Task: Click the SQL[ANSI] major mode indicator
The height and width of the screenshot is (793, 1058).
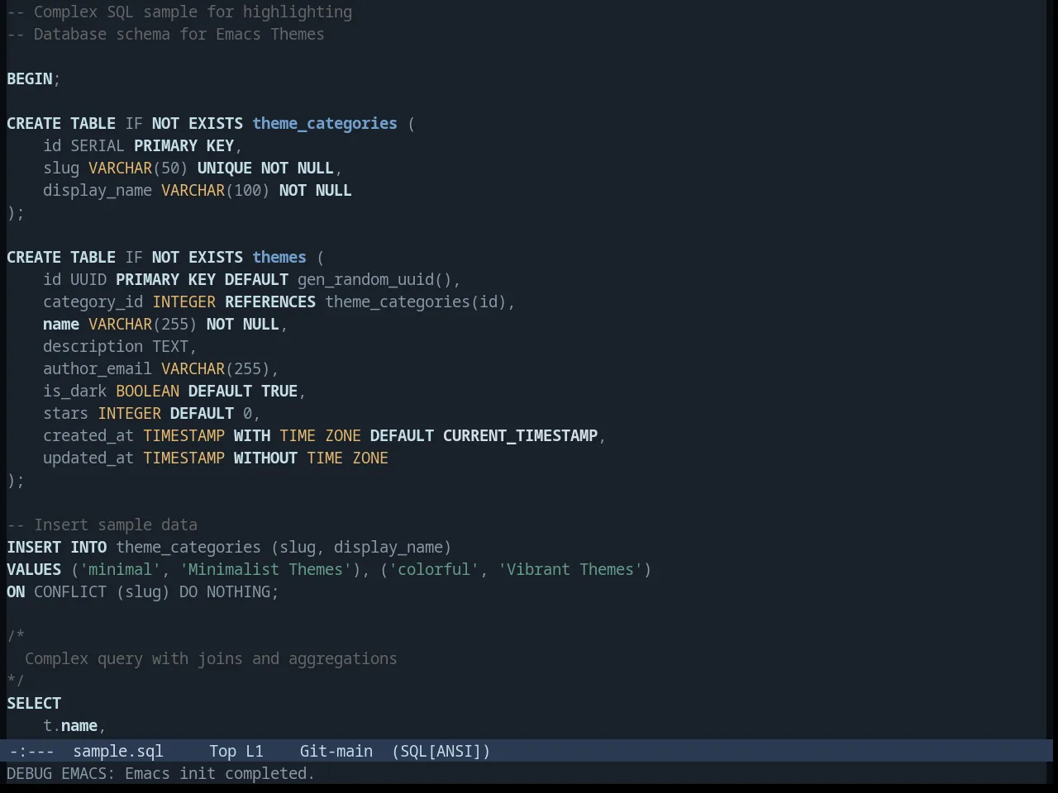Action: point(441,751)
